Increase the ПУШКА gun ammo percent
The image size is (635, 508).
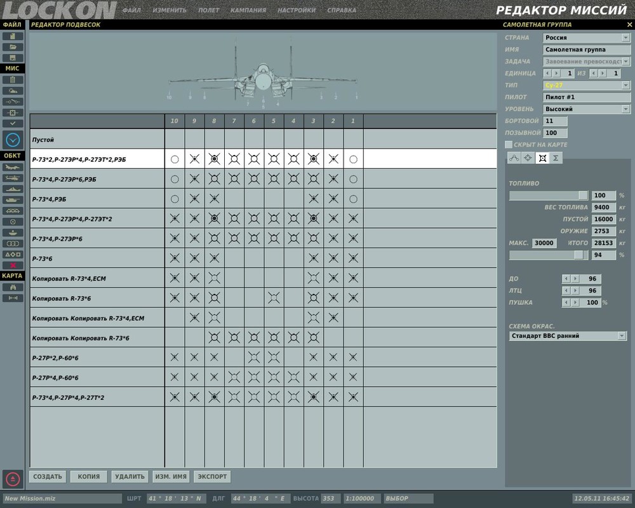click(575, 303)
